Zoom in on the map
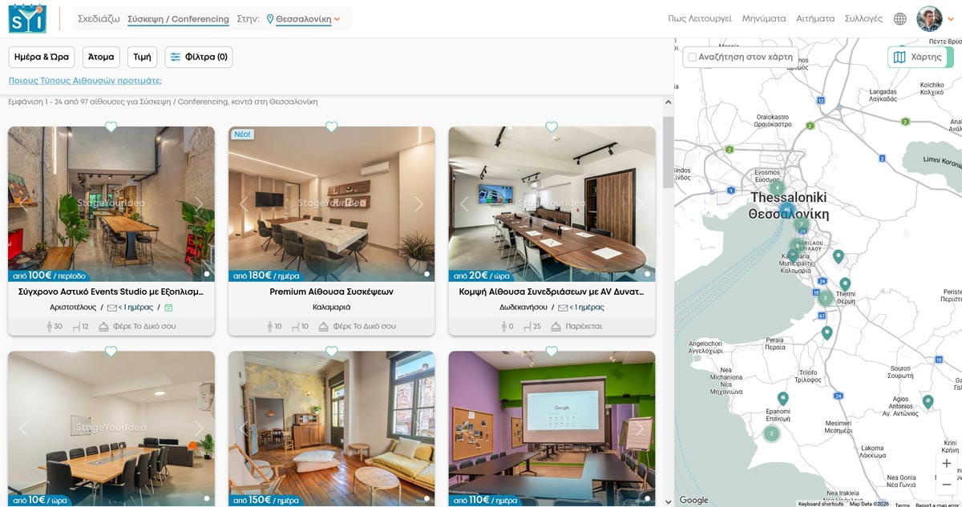 947,463
